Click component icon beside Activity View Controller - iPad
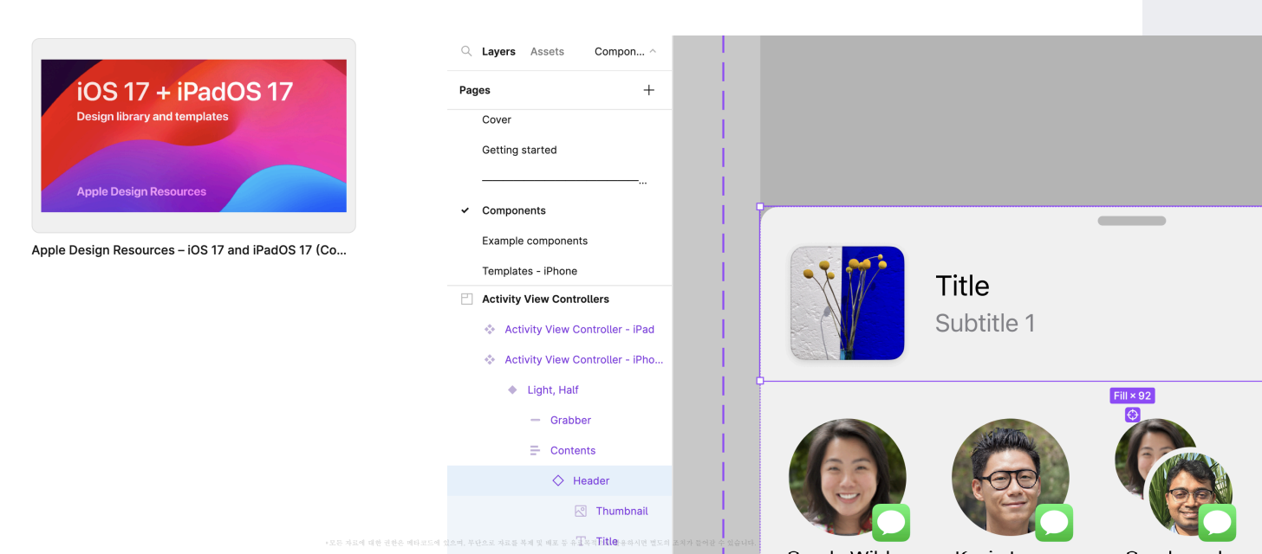1262x554 pixels. pos(490,329)
